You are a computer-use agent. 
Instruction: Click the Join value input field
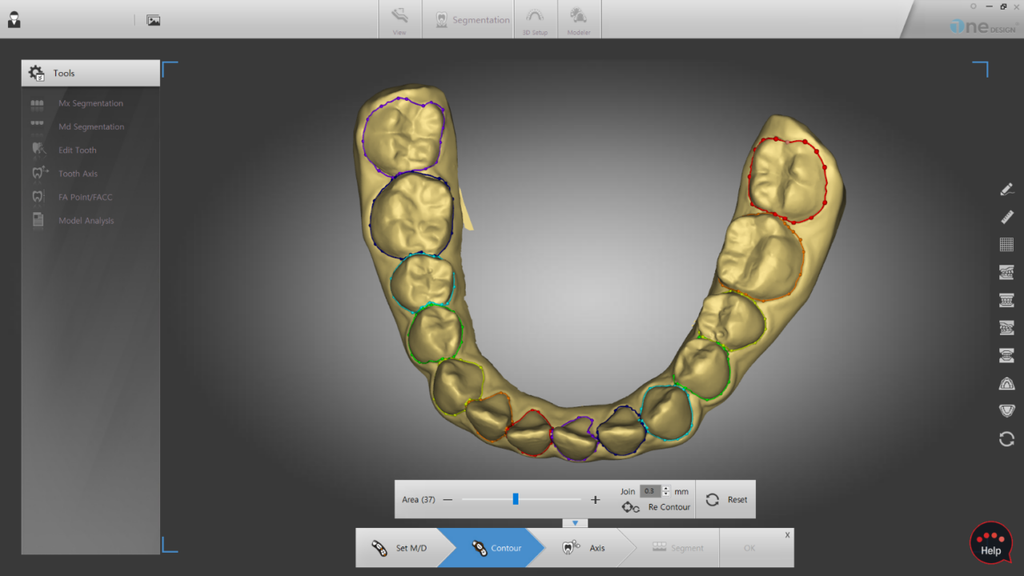click(x=650, y=490)
